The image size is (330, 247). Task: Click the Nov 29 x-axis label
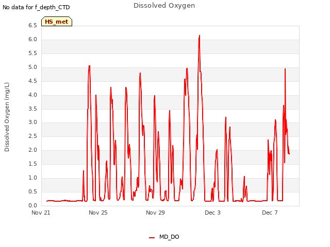pos(155,213)
